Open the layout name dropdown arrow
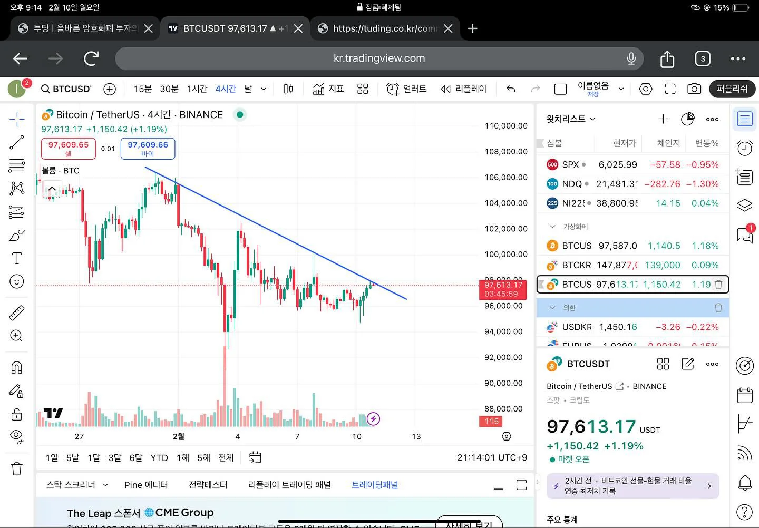759x528 pixels. (x=621, y=89)
